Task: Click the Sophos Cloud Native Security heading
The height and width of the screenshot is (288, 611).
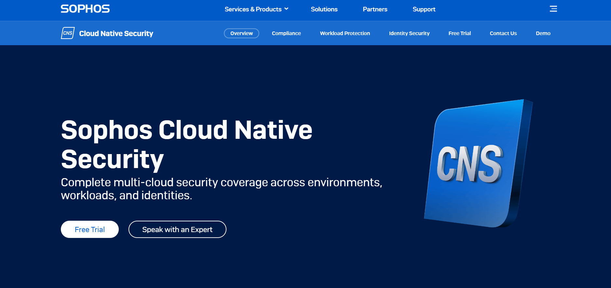Action: 187,144
